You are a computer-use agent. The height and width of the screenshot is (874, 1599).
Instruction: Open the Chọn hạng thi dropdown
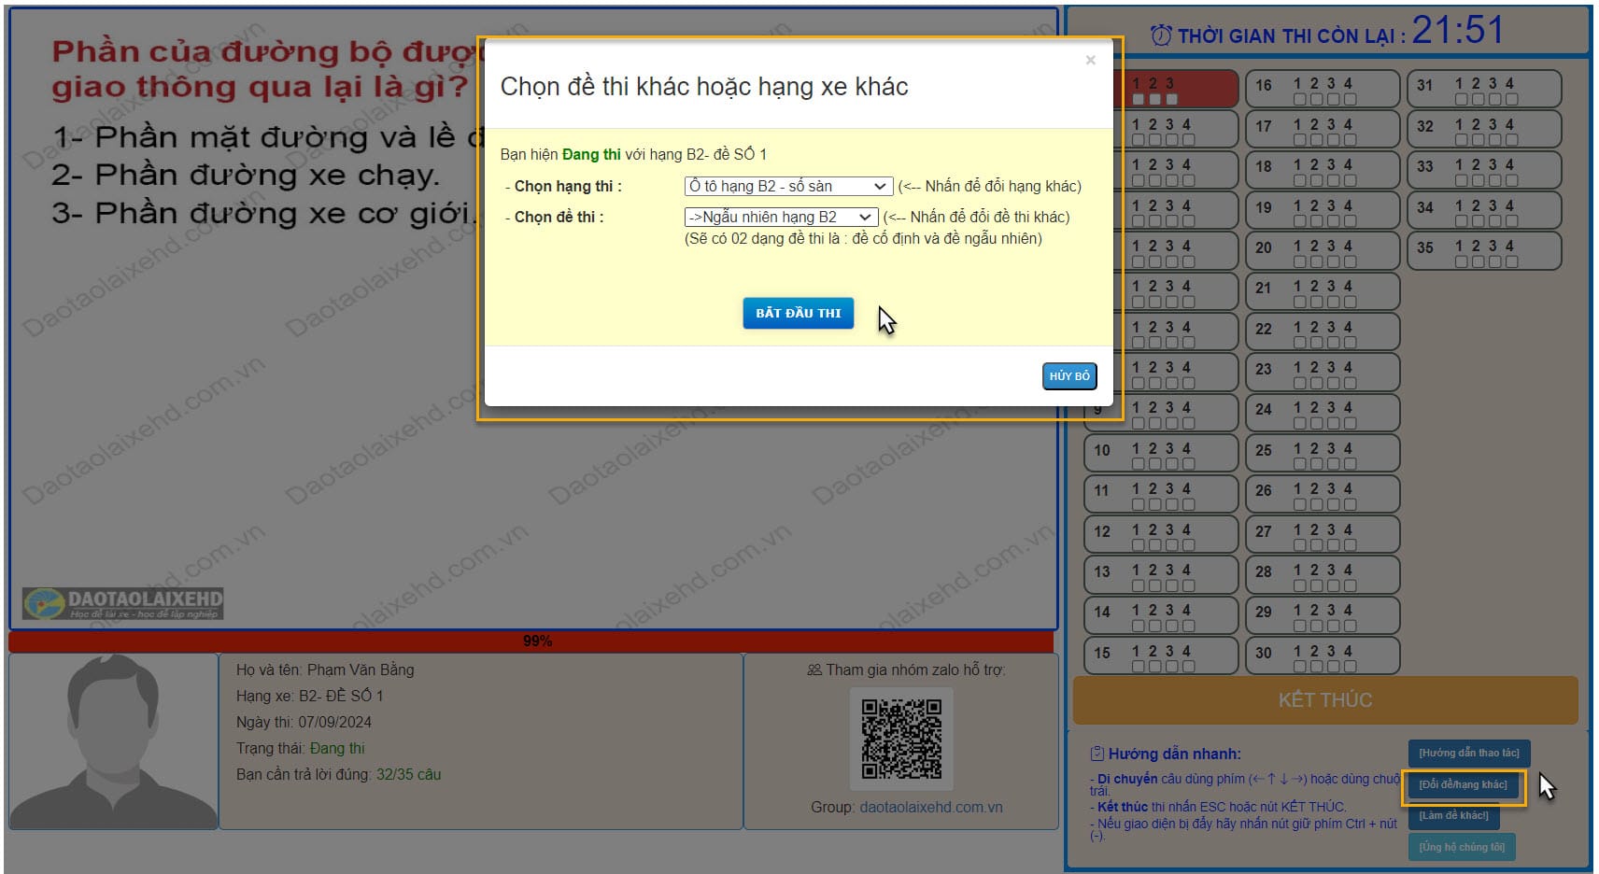[787, 187]
